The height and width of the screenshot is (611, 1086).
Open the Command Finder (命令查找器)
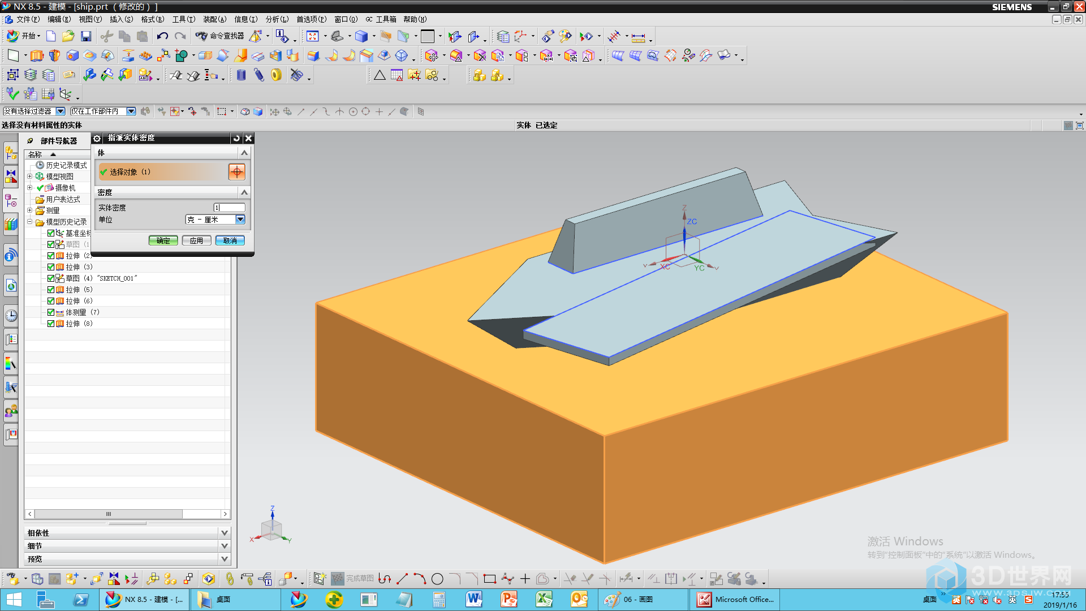click(x=219, y=36)
